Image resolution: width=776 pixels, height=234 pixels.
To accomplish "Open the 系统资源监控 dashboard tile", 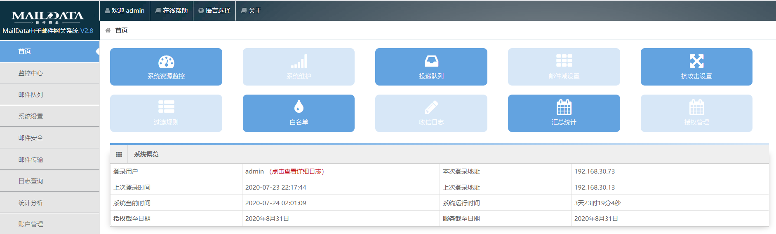I will click(166, 67).
